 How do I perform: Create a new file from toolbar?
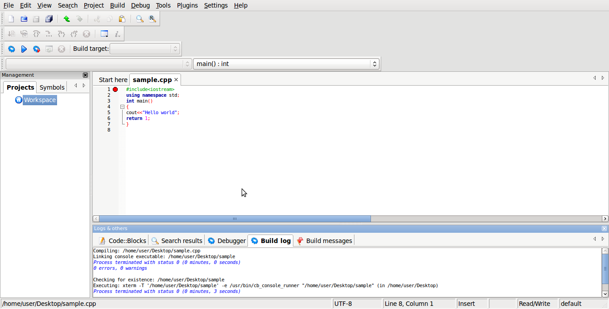pos(11,19)
